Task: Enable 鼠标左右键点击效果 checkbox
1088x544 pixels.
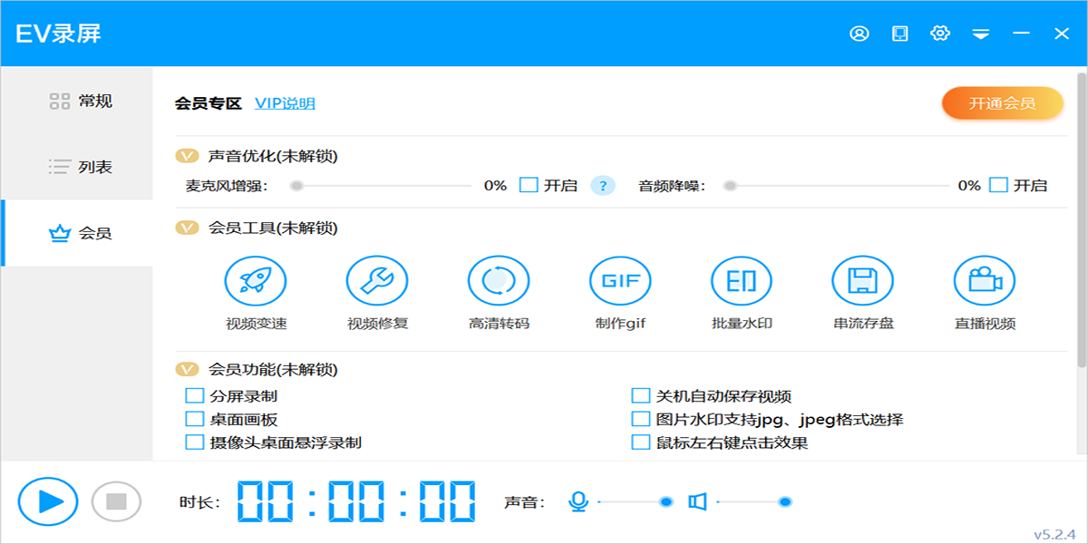Action: click(641, 442)
